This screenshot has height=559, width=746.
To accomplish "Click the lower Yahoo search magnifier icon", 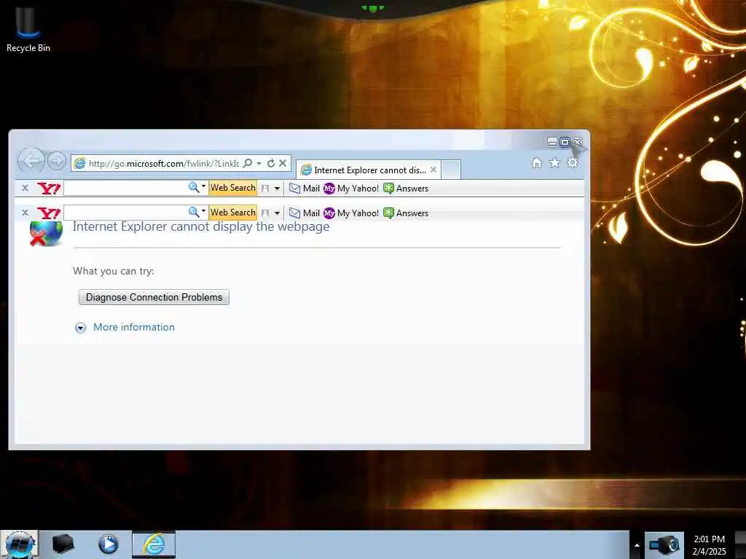I will pyautogui.click(x=193, y=212).
